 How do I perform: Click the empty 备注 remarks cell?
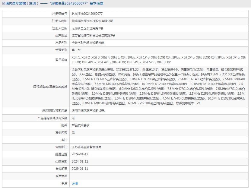[x=158, y=140]
